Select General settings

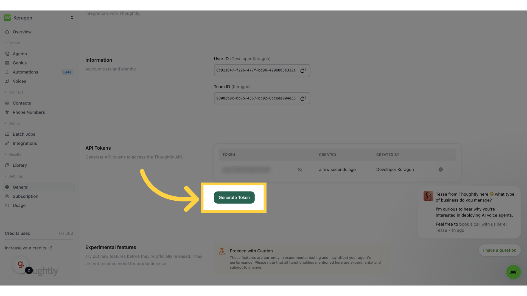coord(39,187)
